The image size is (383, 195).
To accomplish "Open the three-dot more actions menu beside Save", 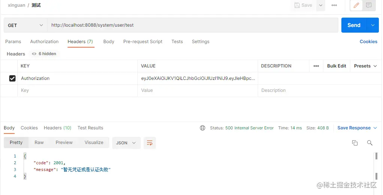I will [x=334, y=5].
